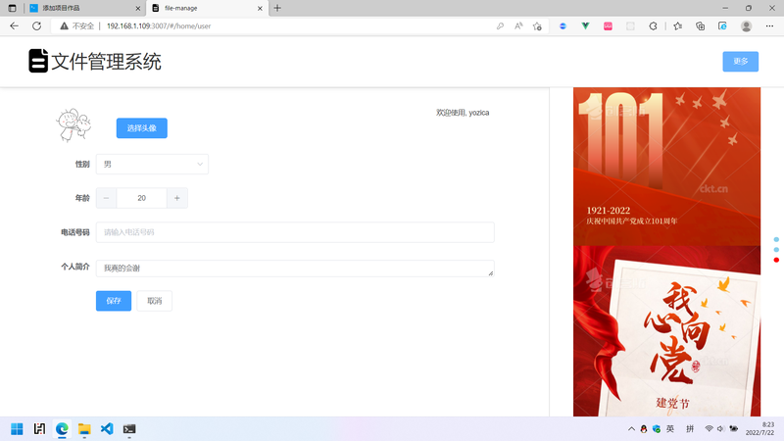Viewport: 784px width, 441px height.
Task: Open the clock and date in taskbar
Action: click(760, 429)
